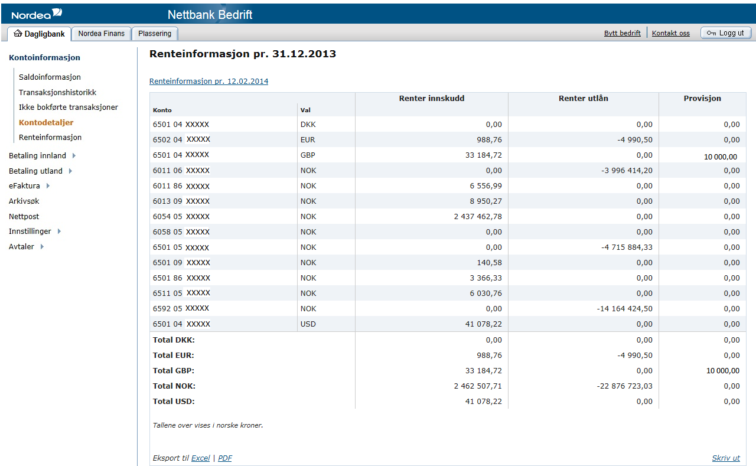Log out with the Logg ut button
756x466 pixels.
(x=726, y=33)
